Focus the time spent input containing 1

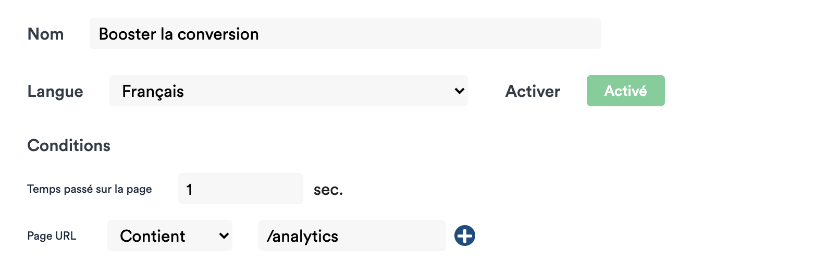240,189
